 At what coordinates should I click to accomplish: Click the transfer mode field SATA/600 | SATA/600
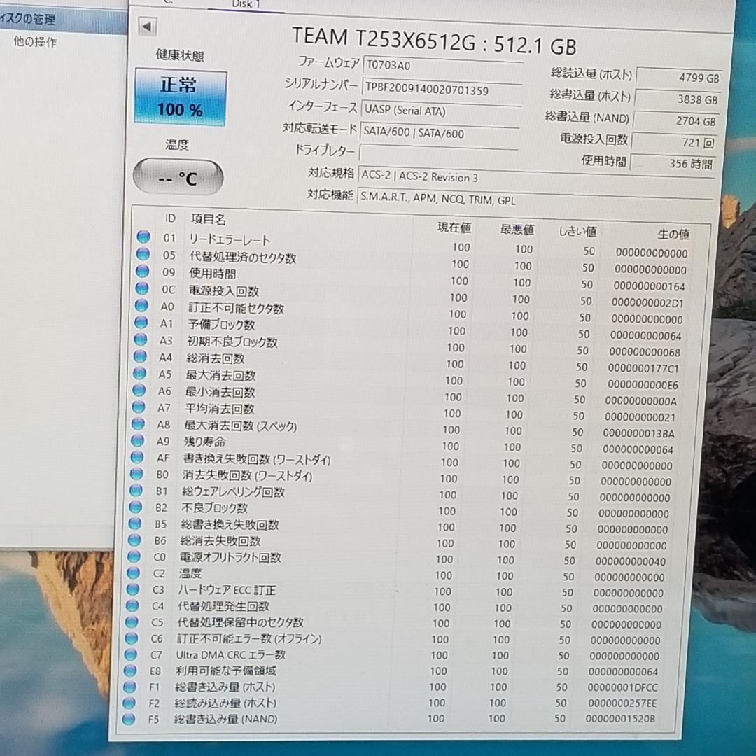point(439,132)
